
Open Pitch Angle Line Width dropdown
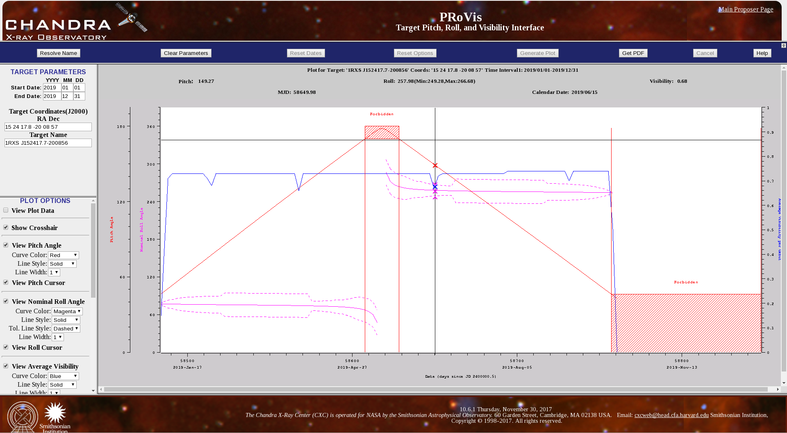click(54, 272)
